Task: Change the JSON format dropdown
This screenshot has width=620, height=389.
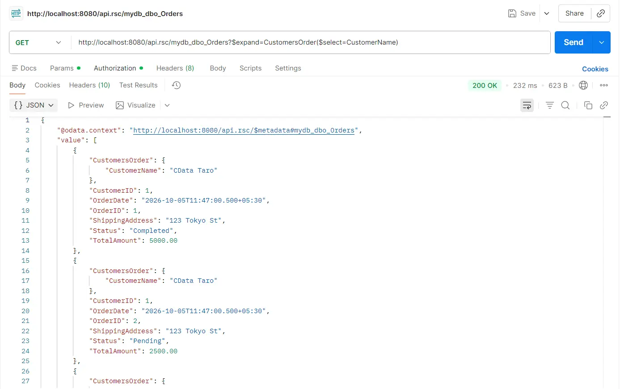Action: pyautogui.click(x=34, y=105)
